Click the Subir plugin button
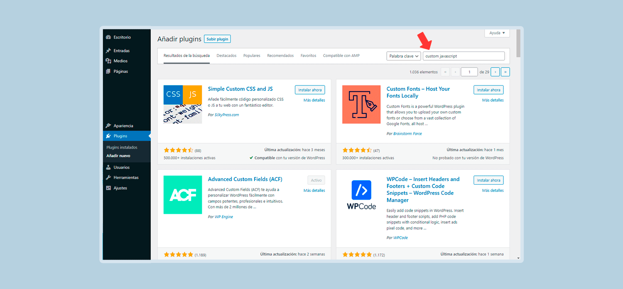 217,39
